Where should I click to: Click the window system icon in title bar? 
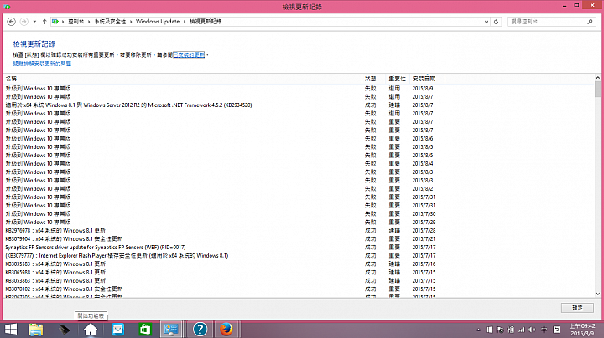pyautogui.click(x=7, y=7)
